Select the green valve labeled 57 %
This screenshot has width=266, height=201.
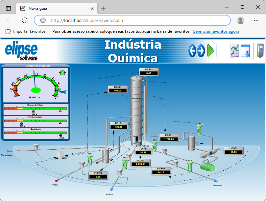click(x=90, y=160)
